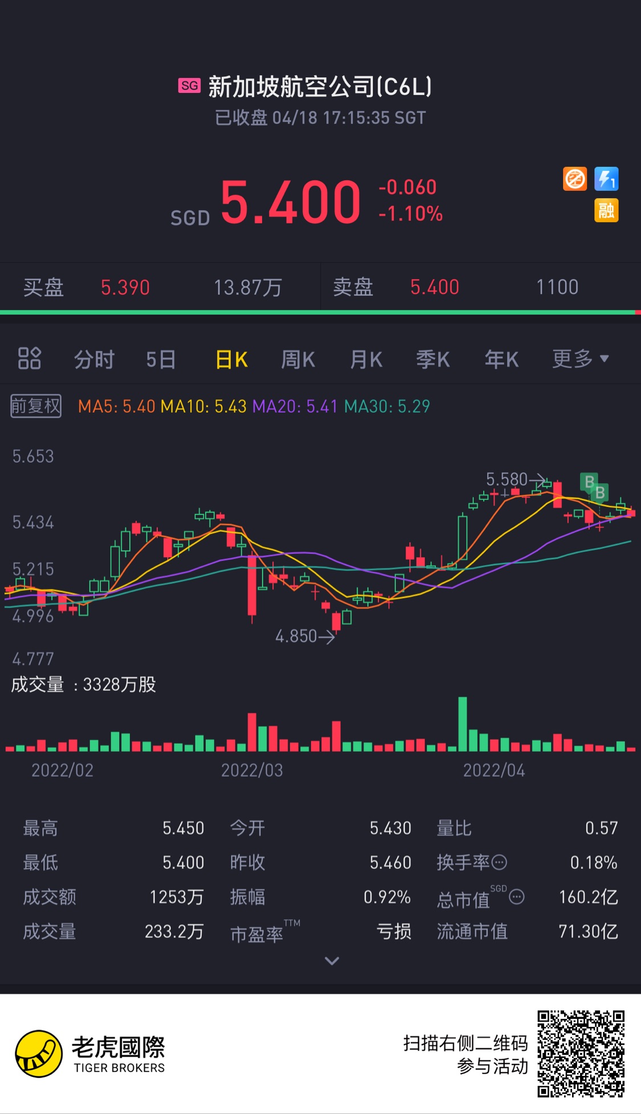Select the 5日 chart tab
641x1114 pixels.
point(161,360)
